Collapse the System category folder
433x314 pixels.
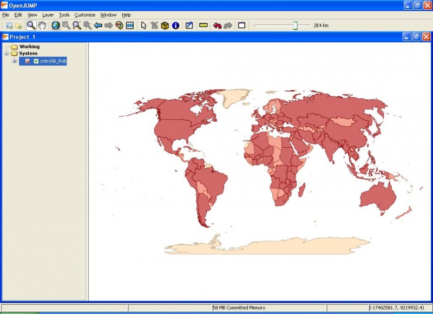7,54
